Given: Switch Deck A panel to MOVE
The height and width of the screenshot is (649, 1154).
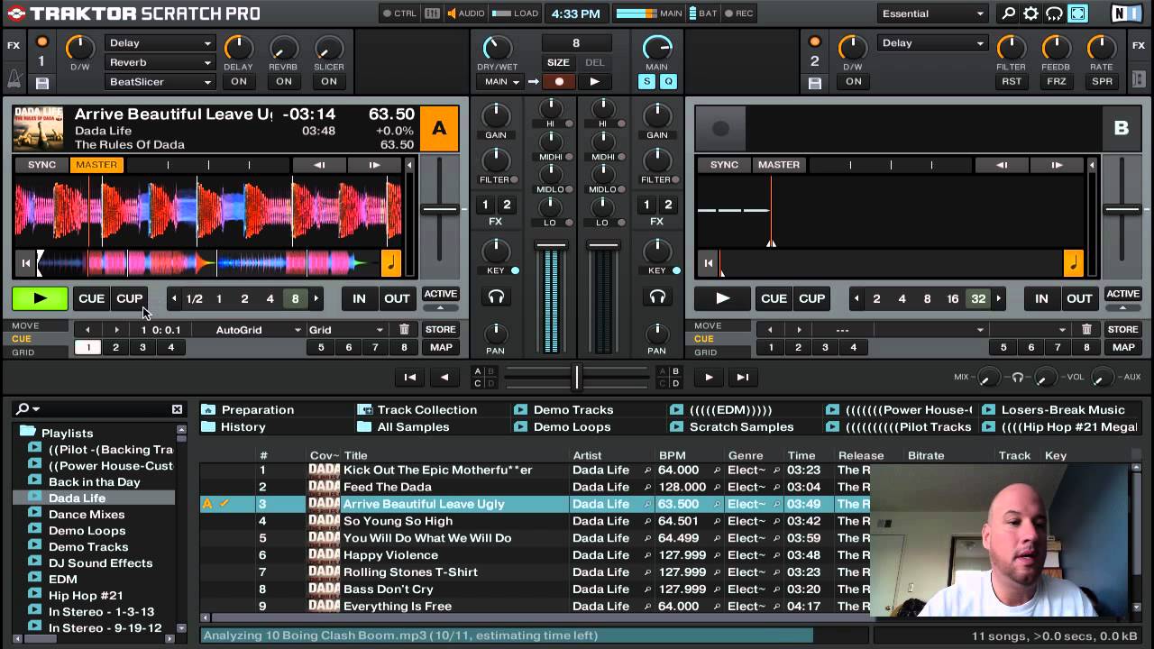Looking at the screenshot, I should pyautogui.click(x=25, y=325).
